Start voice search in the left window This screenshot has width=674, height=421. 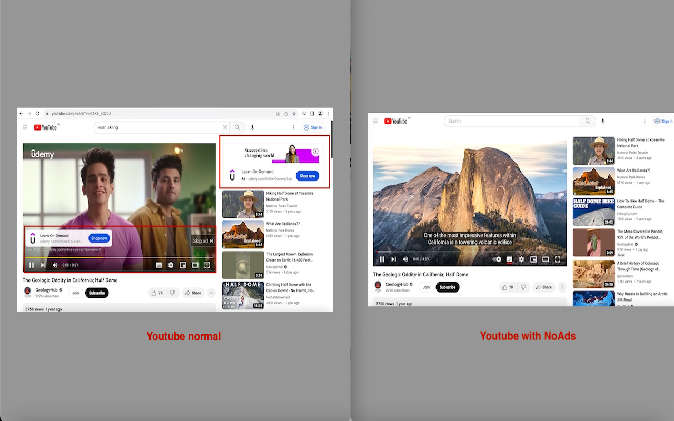253,127
